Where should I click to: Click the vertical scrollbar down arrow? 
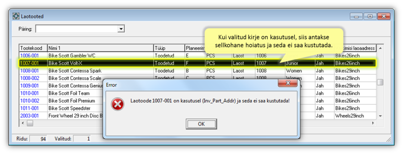click(380, 116)
